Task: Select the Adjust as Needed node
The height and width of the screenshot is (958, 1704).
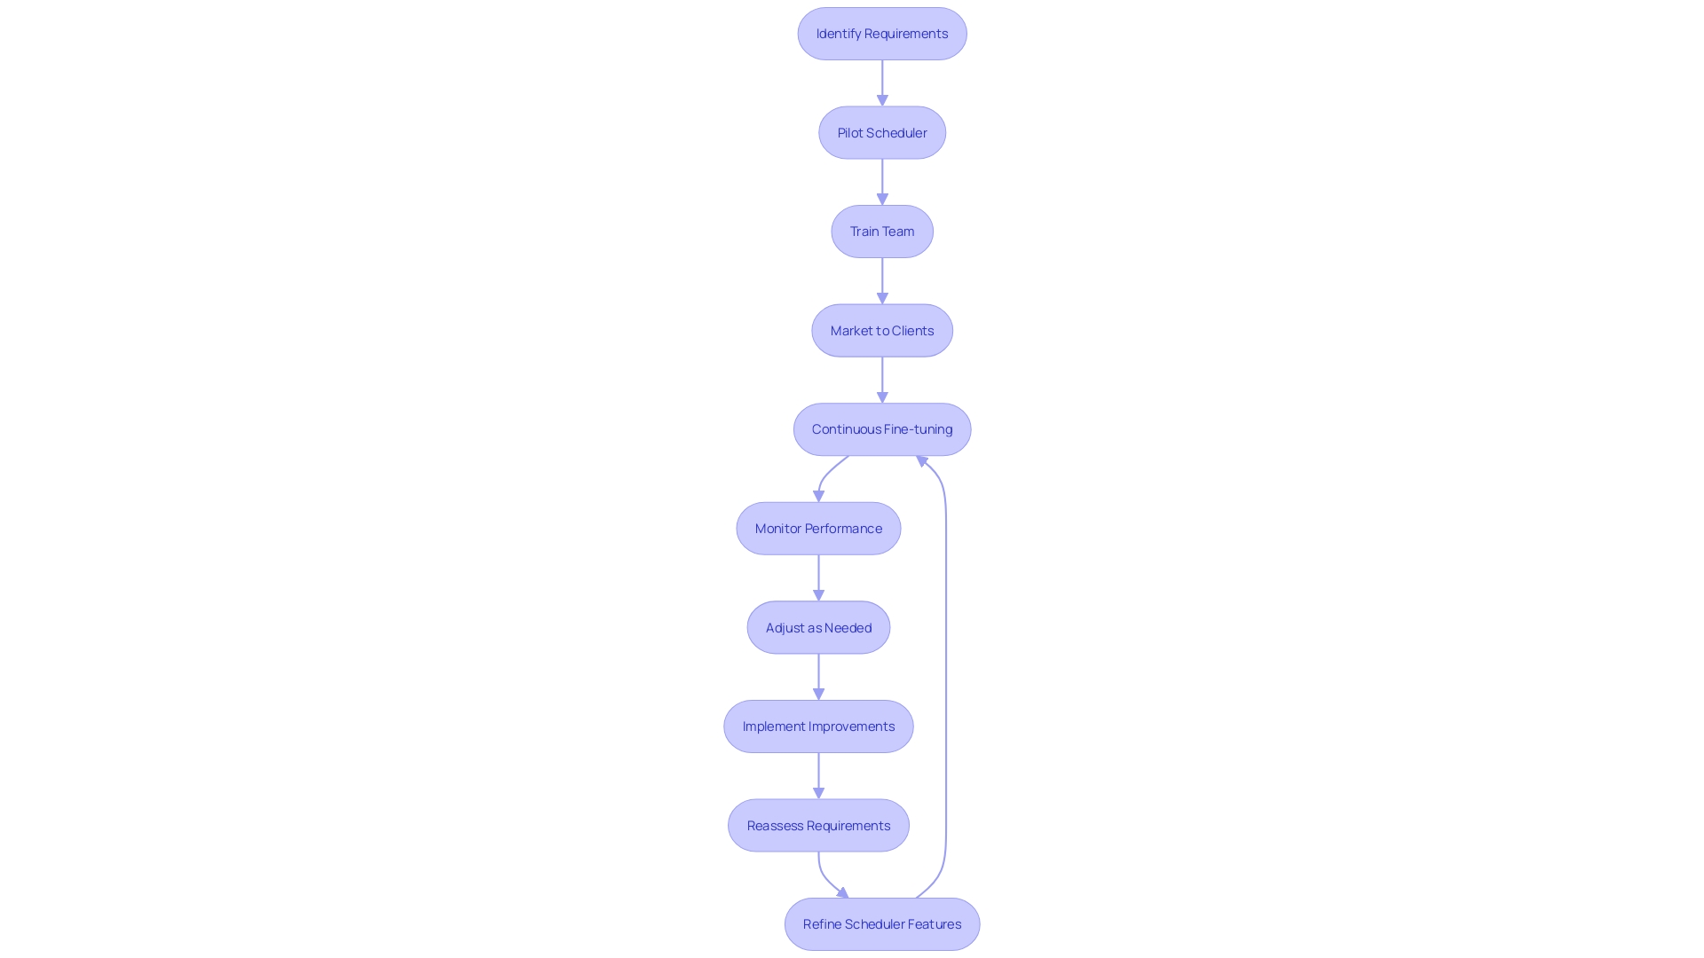Action: (x=818, y=625)
